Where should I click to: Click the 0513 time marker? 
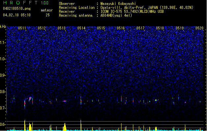tap(62, 28)
